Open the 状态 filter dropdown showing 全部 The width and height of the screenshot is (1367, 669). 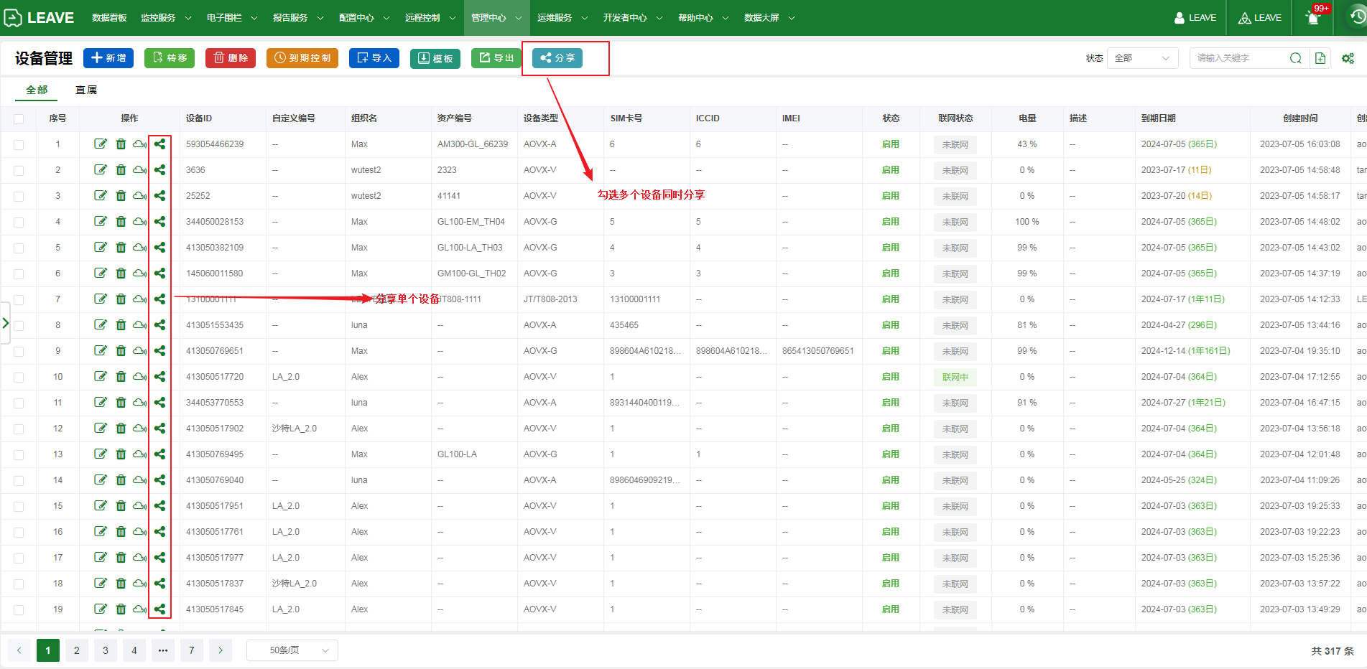(x=1142, y=58)
